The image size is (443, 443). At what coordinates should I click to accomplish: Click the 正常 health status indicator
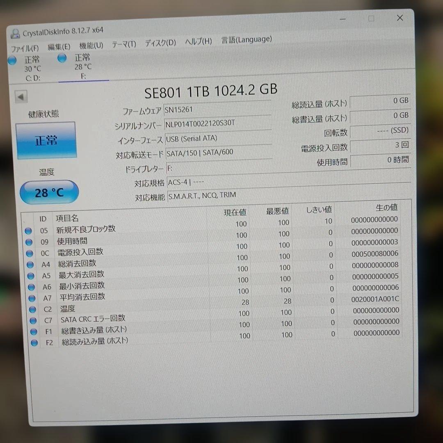pos(46,140)
